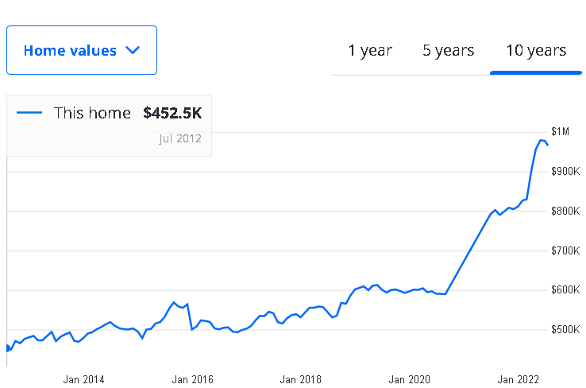
Task: Click the Jan 2018 axis label
Action: coord(301,379)
